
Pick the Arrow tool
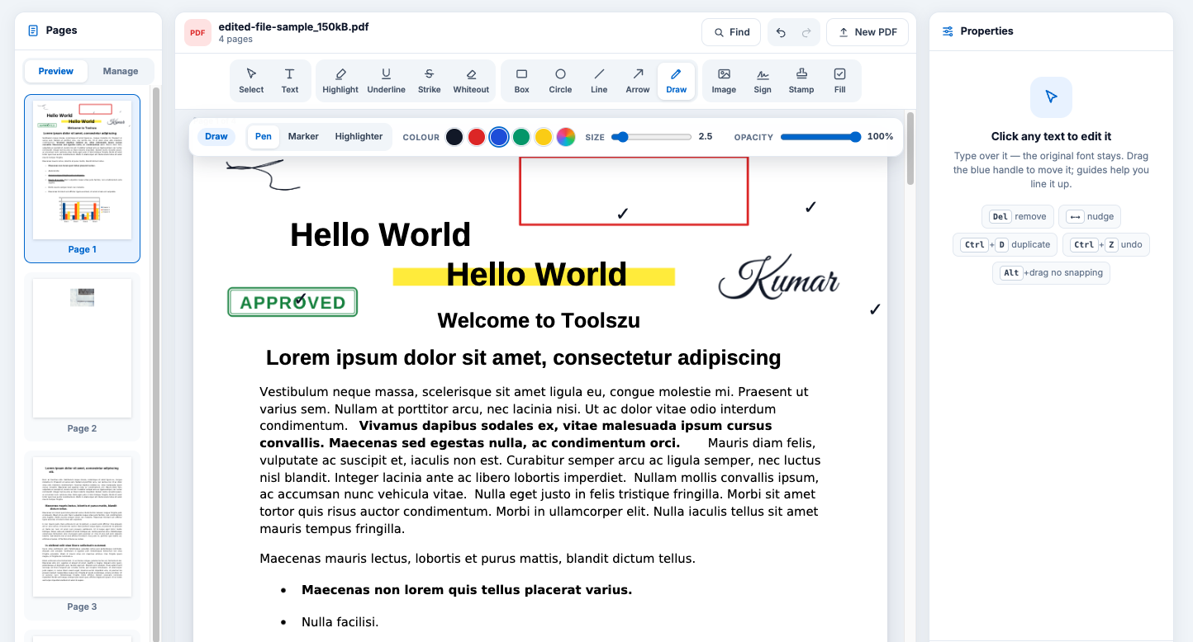click(x=638, y=81)
